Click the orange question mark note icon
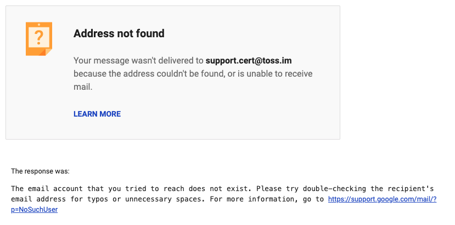Viewport: 455px width, 225px height. [x=38, y=38]
